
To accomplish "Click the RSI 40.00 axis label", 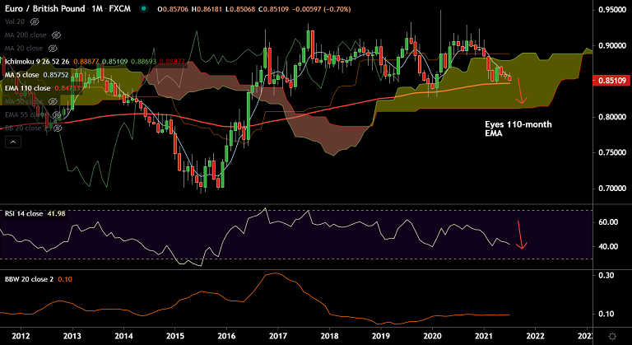I will coord(608,246).
